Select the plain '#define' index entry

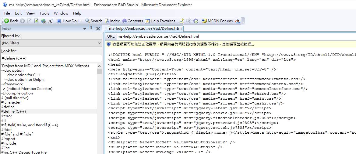(8, 107)
